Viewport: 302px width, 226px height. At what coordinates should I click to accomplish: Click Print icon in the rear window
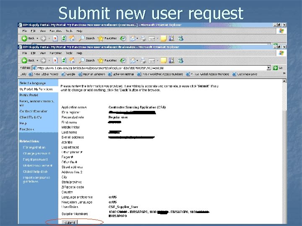143,39
